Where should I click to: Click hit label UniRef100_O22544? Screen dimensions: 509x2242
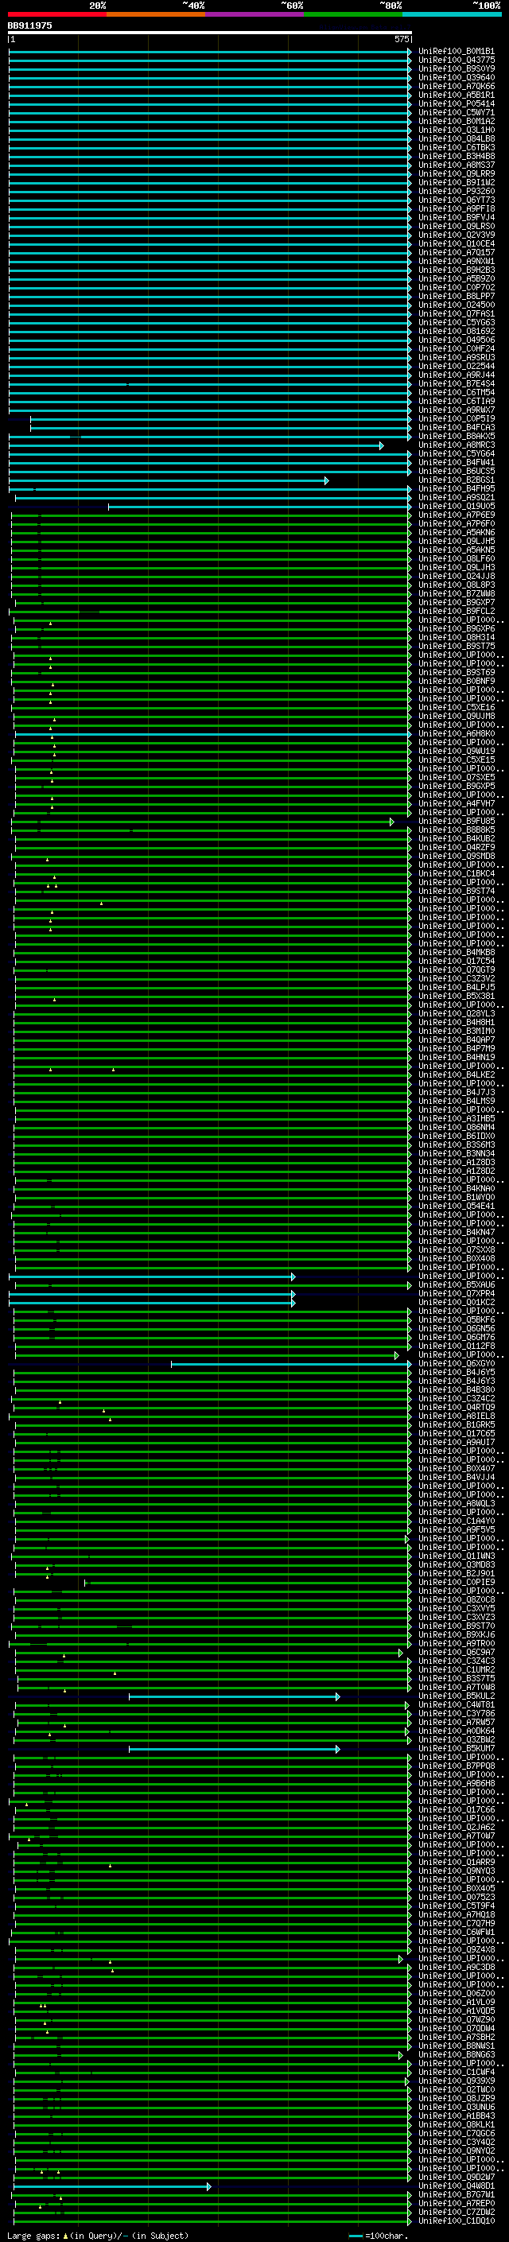point(457,367)
